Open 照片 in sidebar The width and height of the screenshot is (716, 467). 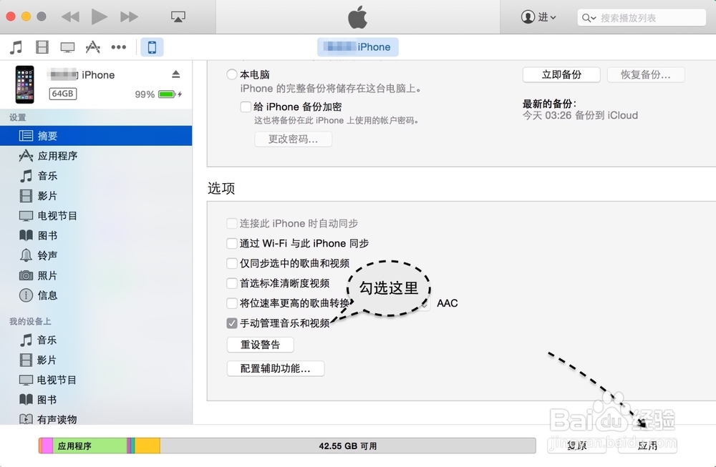pos(96,275)
